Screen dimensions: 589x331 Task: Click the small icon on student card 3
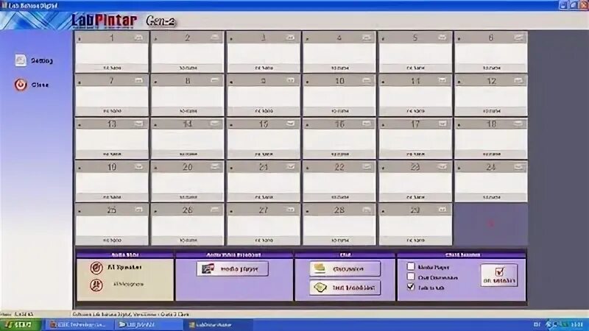click(290, 38)
